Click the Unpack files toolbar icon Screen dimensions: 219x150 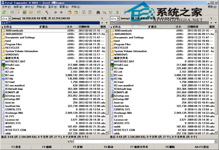pos(76,12)
